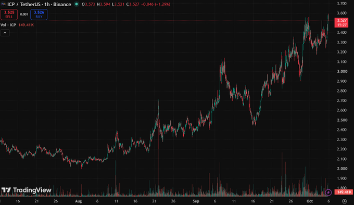This screenshot has height=205, width=354.
Task: Click the 2.200 price axis label
Action: [342, 149]
